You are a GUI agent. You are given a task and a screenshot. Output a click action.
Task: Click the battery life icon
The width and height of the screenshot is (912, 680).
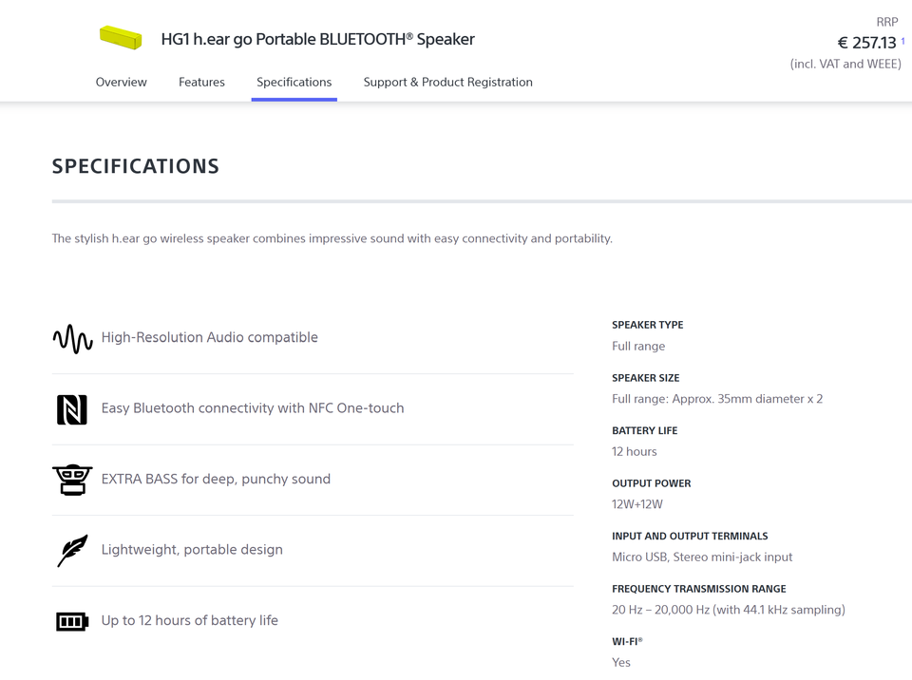point(72,621)
